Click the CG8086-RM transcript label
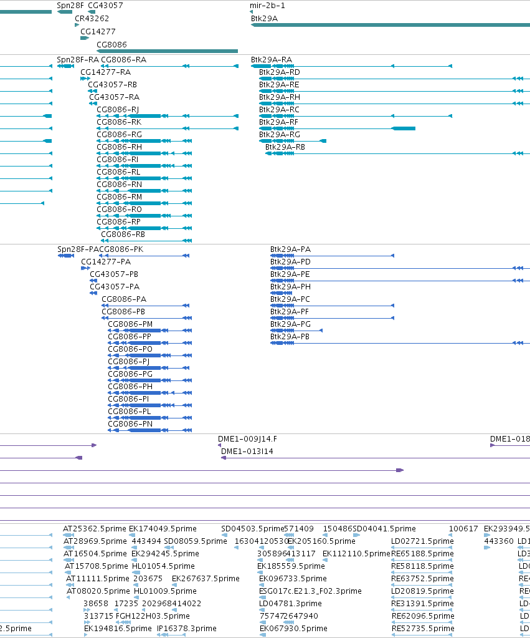The image size is (530, 638). click(119, 197)
